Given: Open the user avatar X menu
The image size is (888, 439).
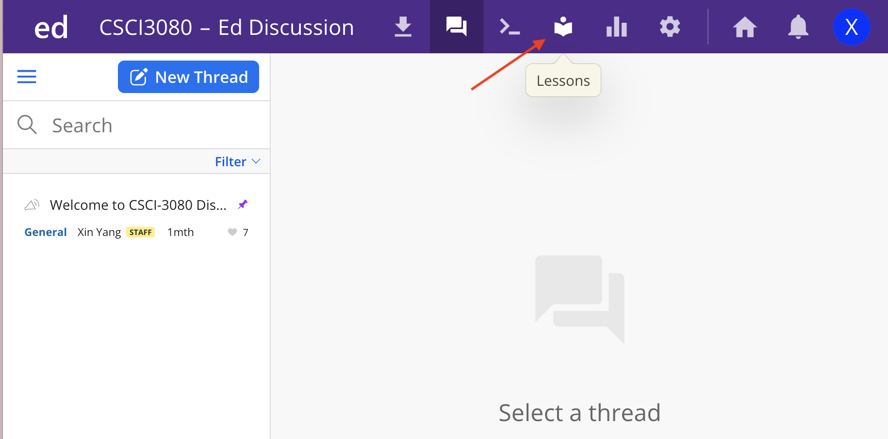Looking at the screenshot, I should [851, 27].
